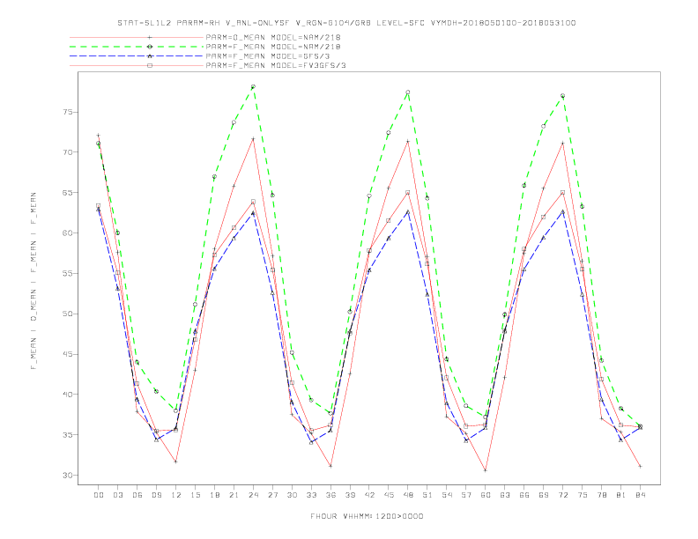Screen dimensions: 698x539
Task: Click x-axis tick label 84
Action: (640, 495)
